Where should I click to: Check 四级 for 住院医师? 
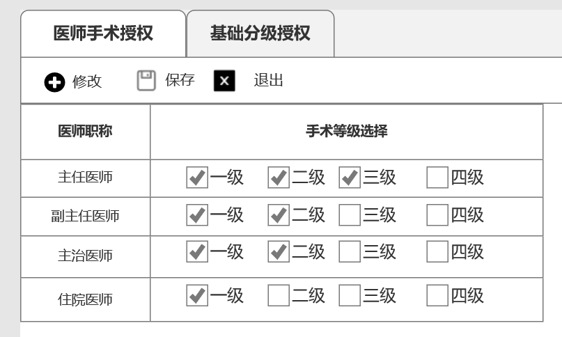pos(437,296)
